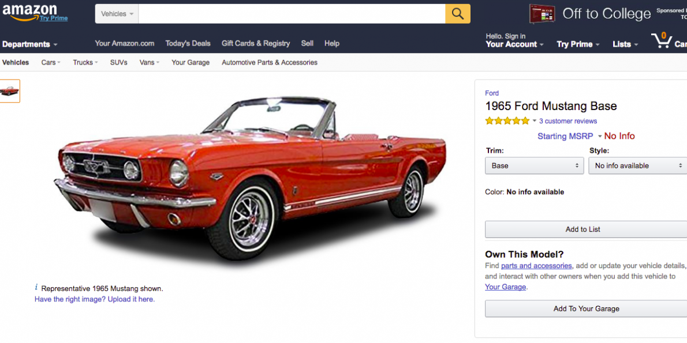Open the Vehicles search category dropdown

point(117,14)
